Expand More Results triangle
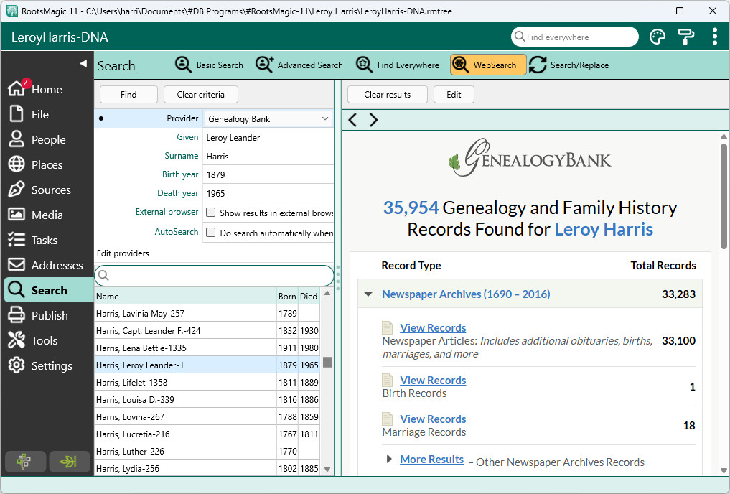 click(389, 459)
